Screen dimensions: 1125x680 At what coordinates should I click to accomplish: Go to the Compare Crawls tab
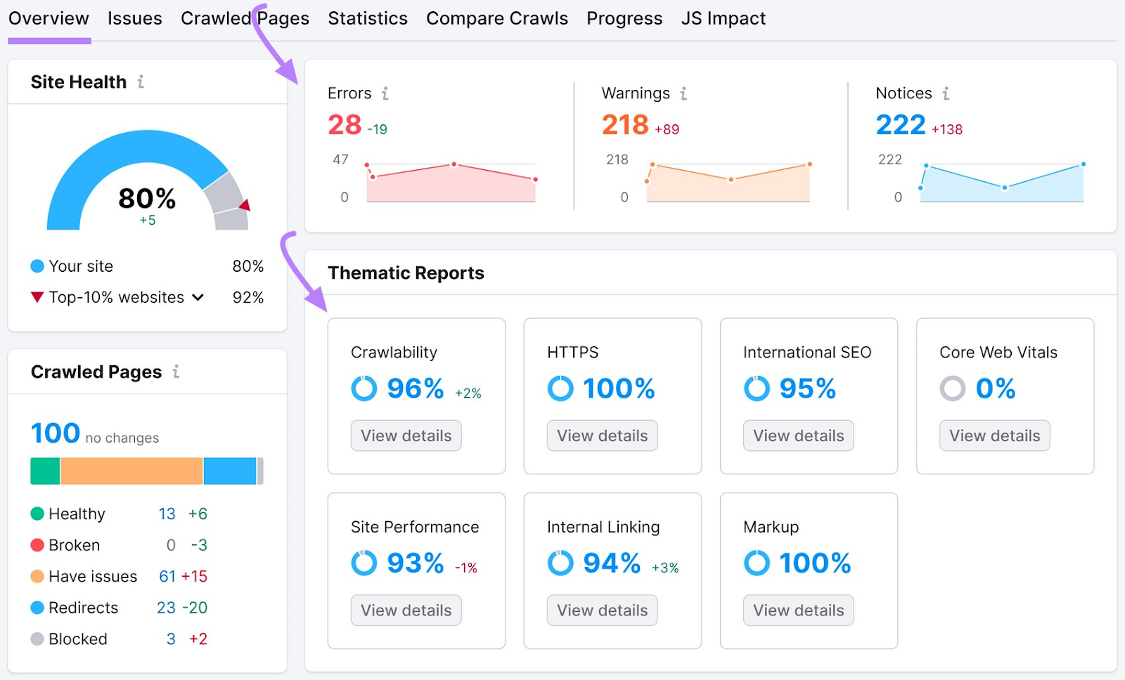tap(496, 18)
